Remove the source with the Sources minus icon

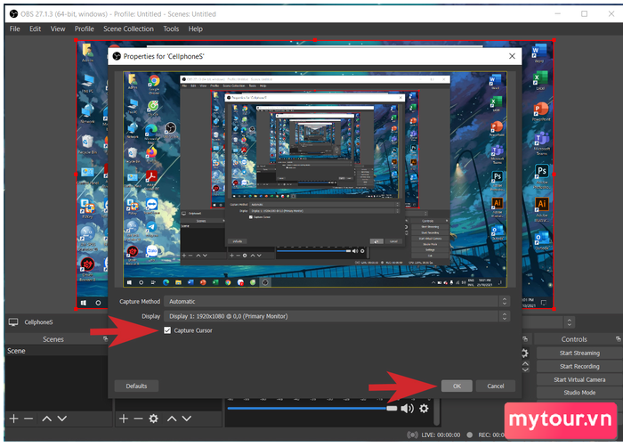pos(138,419)
